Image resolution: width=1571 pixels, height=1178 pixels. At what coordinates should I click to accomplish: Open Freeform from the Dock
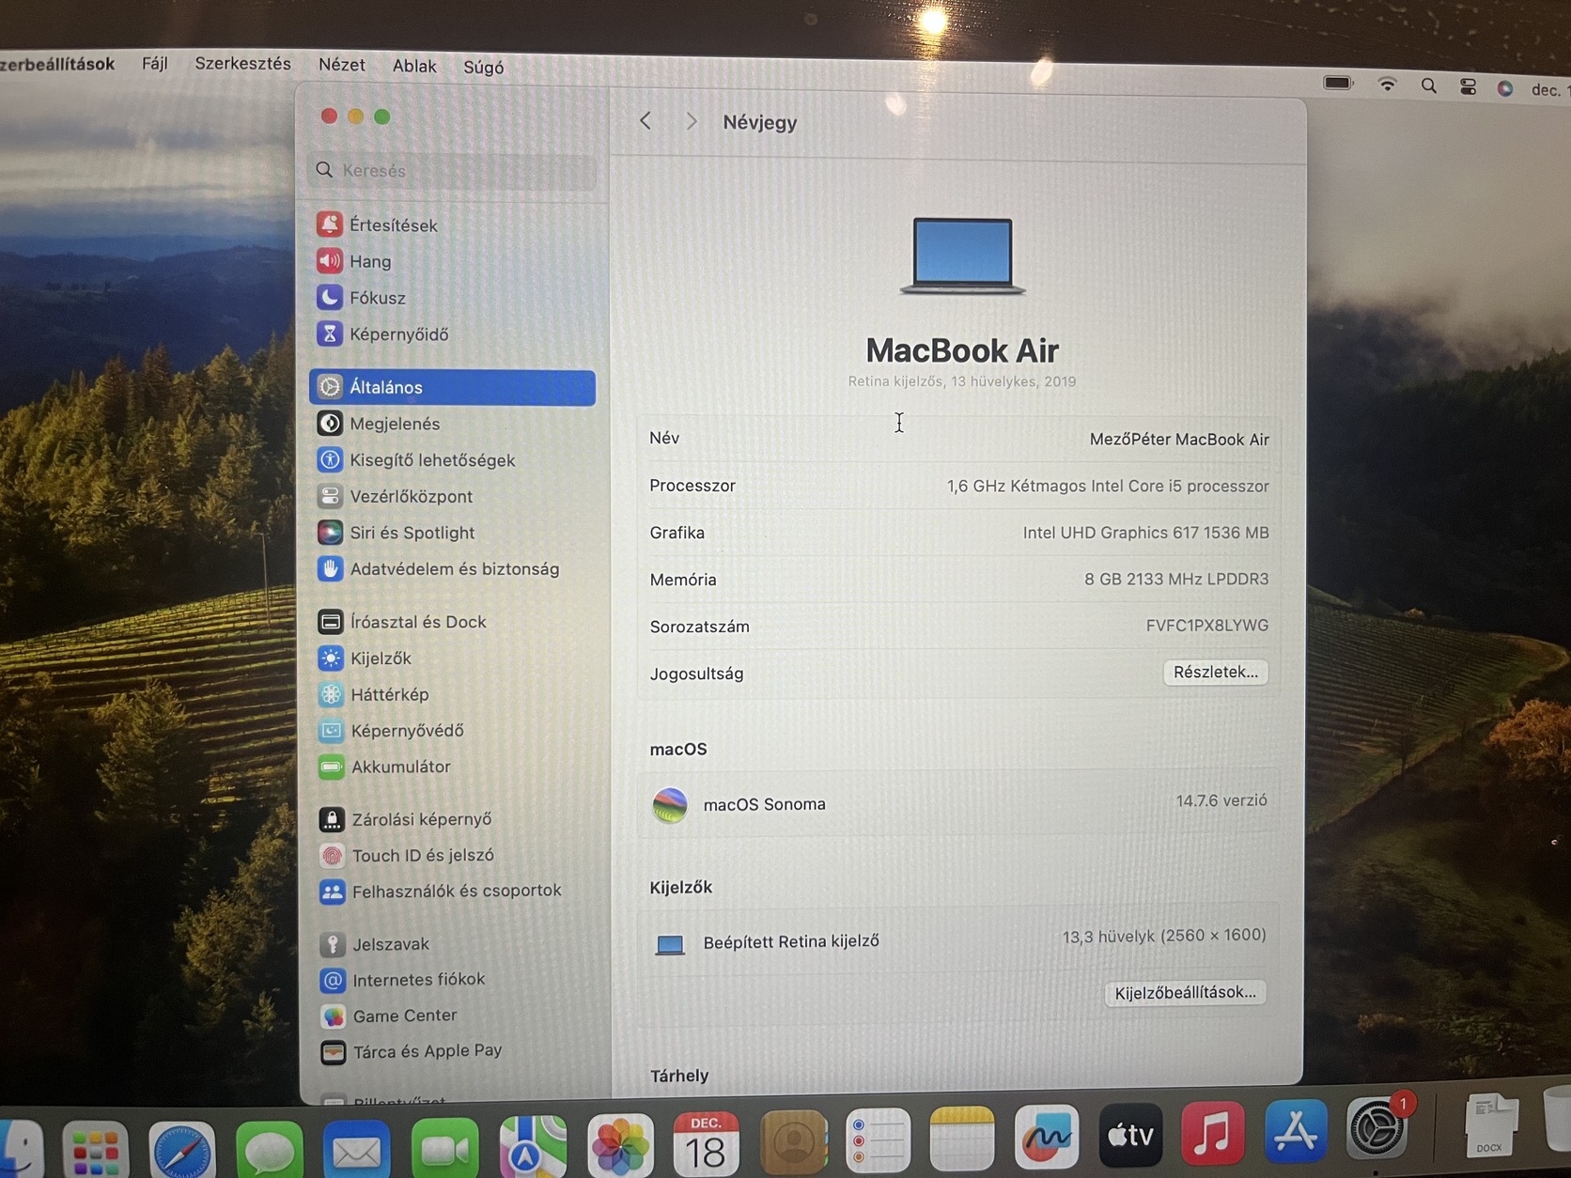[x=1046, y=1137]
